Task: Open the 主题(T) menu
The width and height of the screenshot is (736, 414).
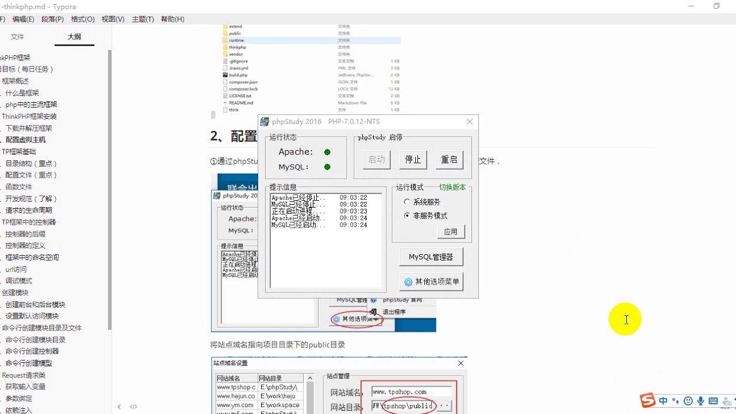Action: [143, 19]
